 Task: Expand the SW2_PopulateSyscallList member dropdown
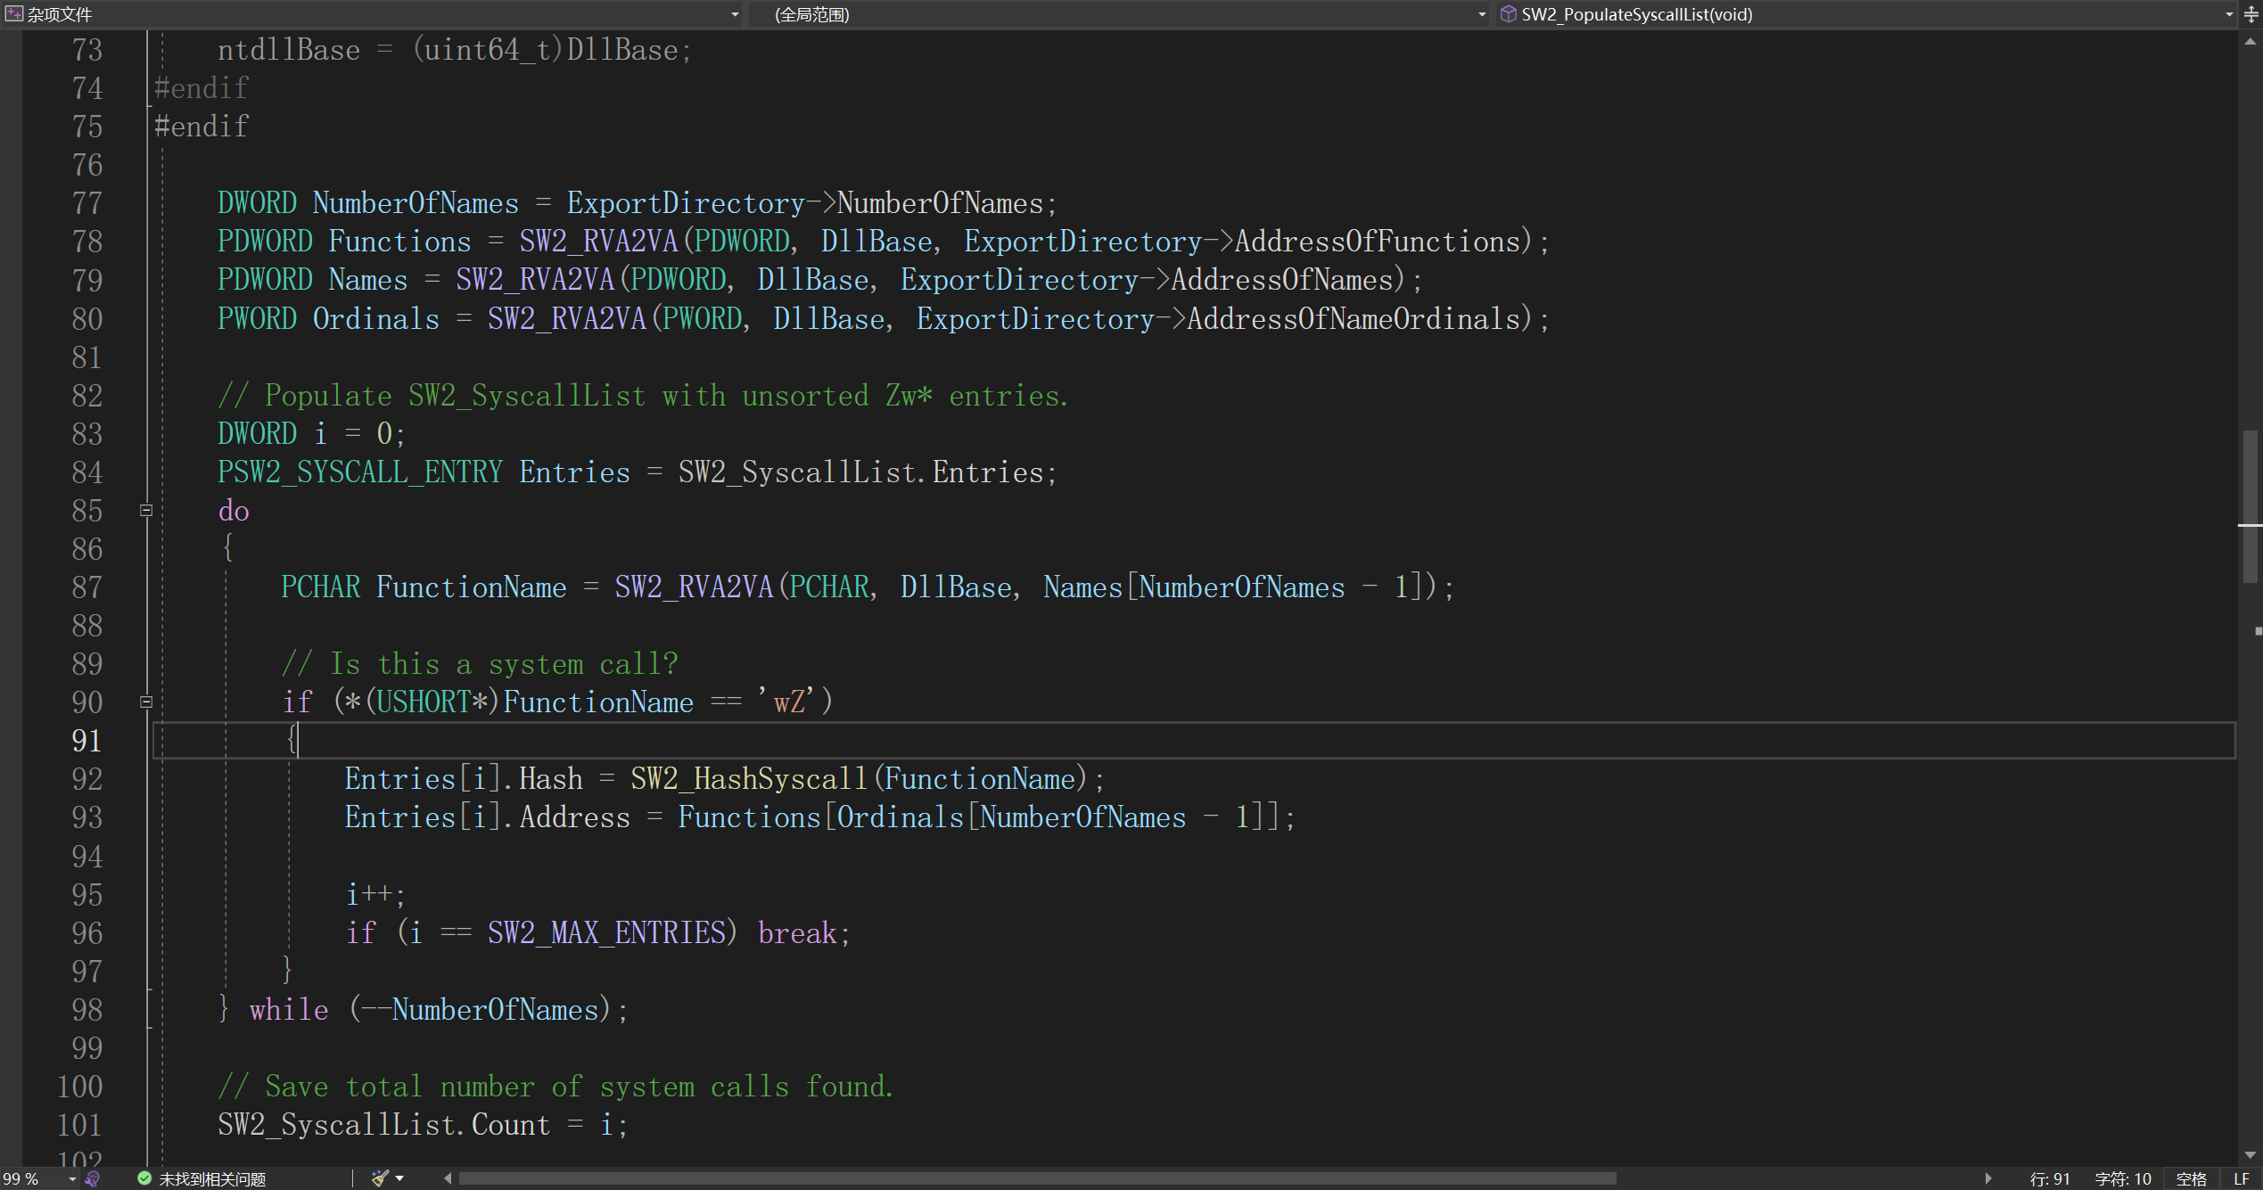(x=2228, y=14)
